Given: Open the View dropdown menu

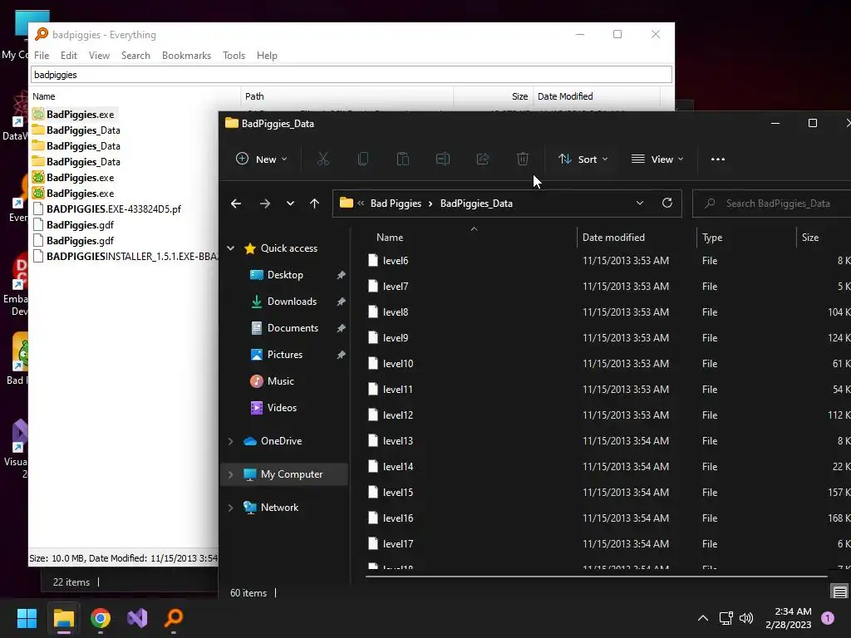Looking at the screenshot, I should point(657,159).
